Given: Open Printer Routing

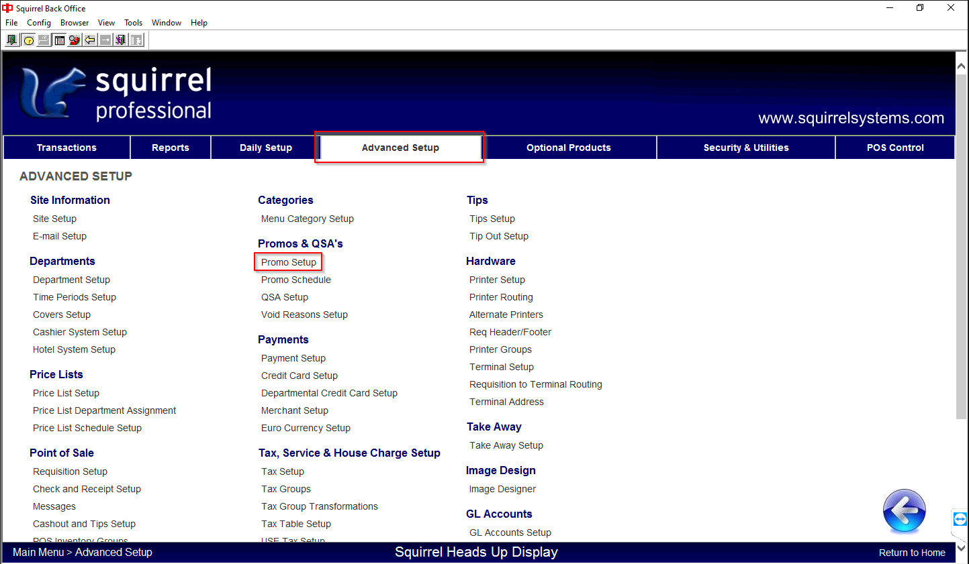Looking at the screenshot, I should [501, 297].
